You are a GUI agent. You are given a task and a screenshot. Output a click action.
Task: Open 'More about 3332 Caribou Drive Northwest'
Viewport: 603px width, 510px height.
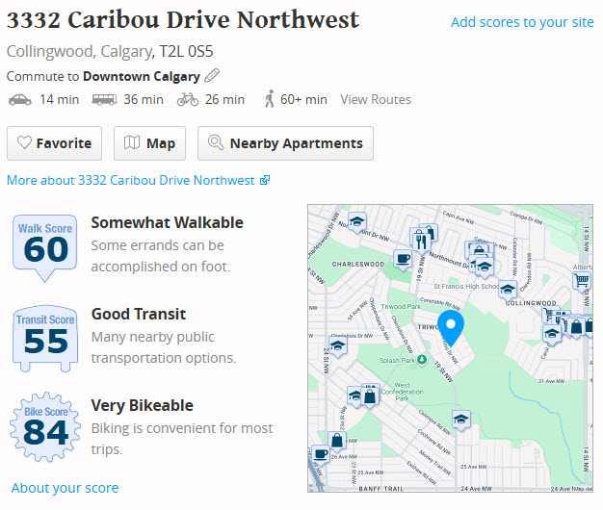pos(138,180)
